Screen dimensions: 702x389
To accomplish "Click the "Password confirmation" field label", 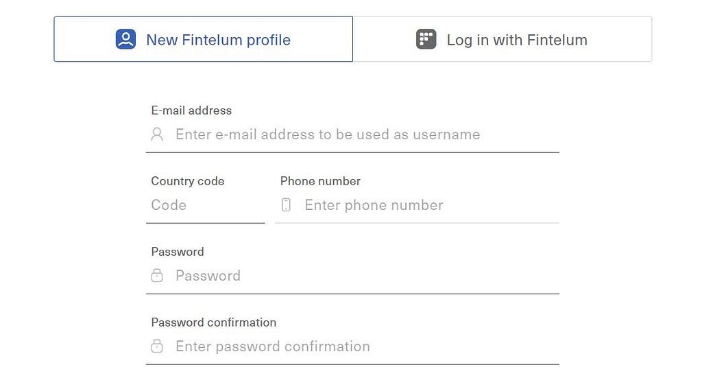I will click(x=213, y=322).
